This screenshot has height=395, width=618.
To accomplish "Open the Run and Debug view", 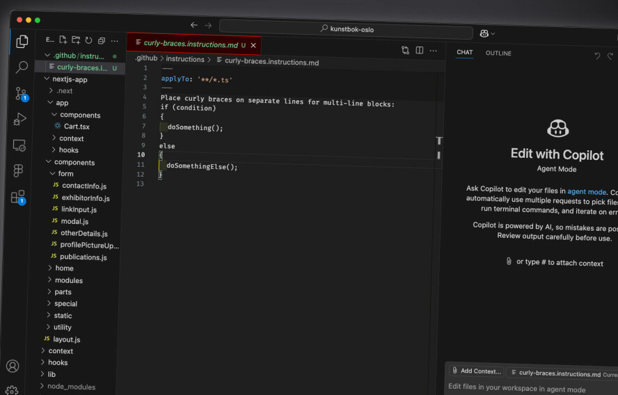I will [x=20, y=119].
